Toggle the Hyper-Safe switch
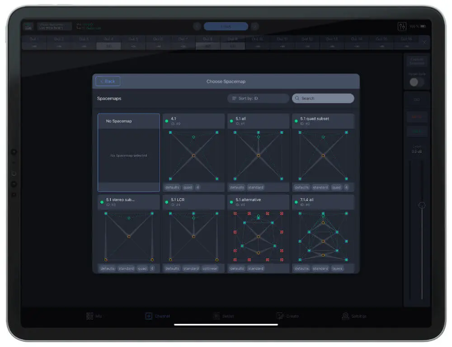Image resolution: width=452 pixels, height=347 pixels. pyautogui.click(x=417, y=81)
